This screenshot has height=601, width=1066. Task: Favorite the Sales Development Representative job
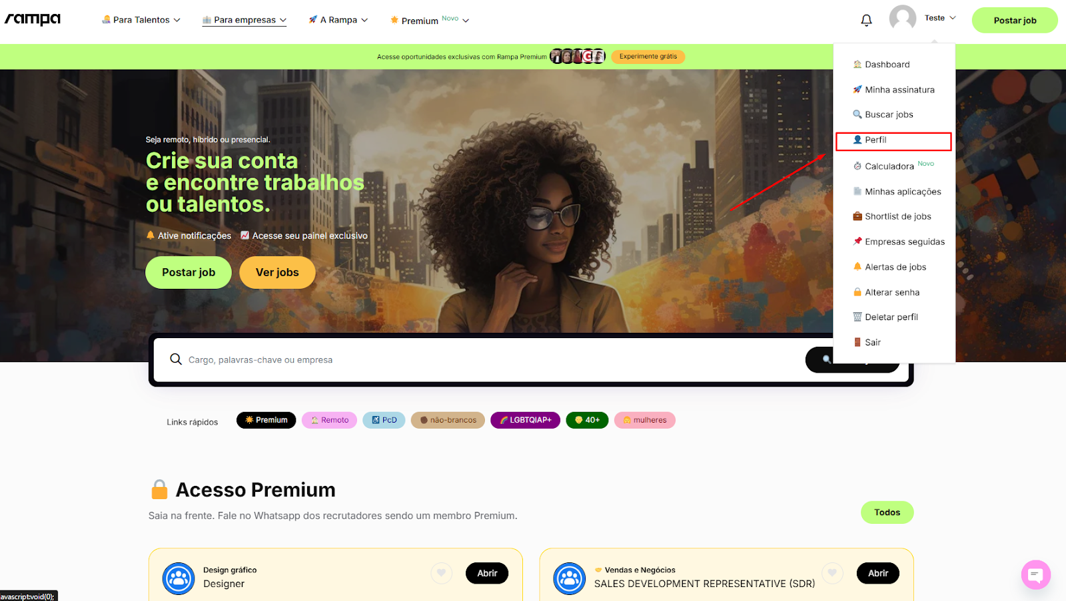click(x=832, y=573)
